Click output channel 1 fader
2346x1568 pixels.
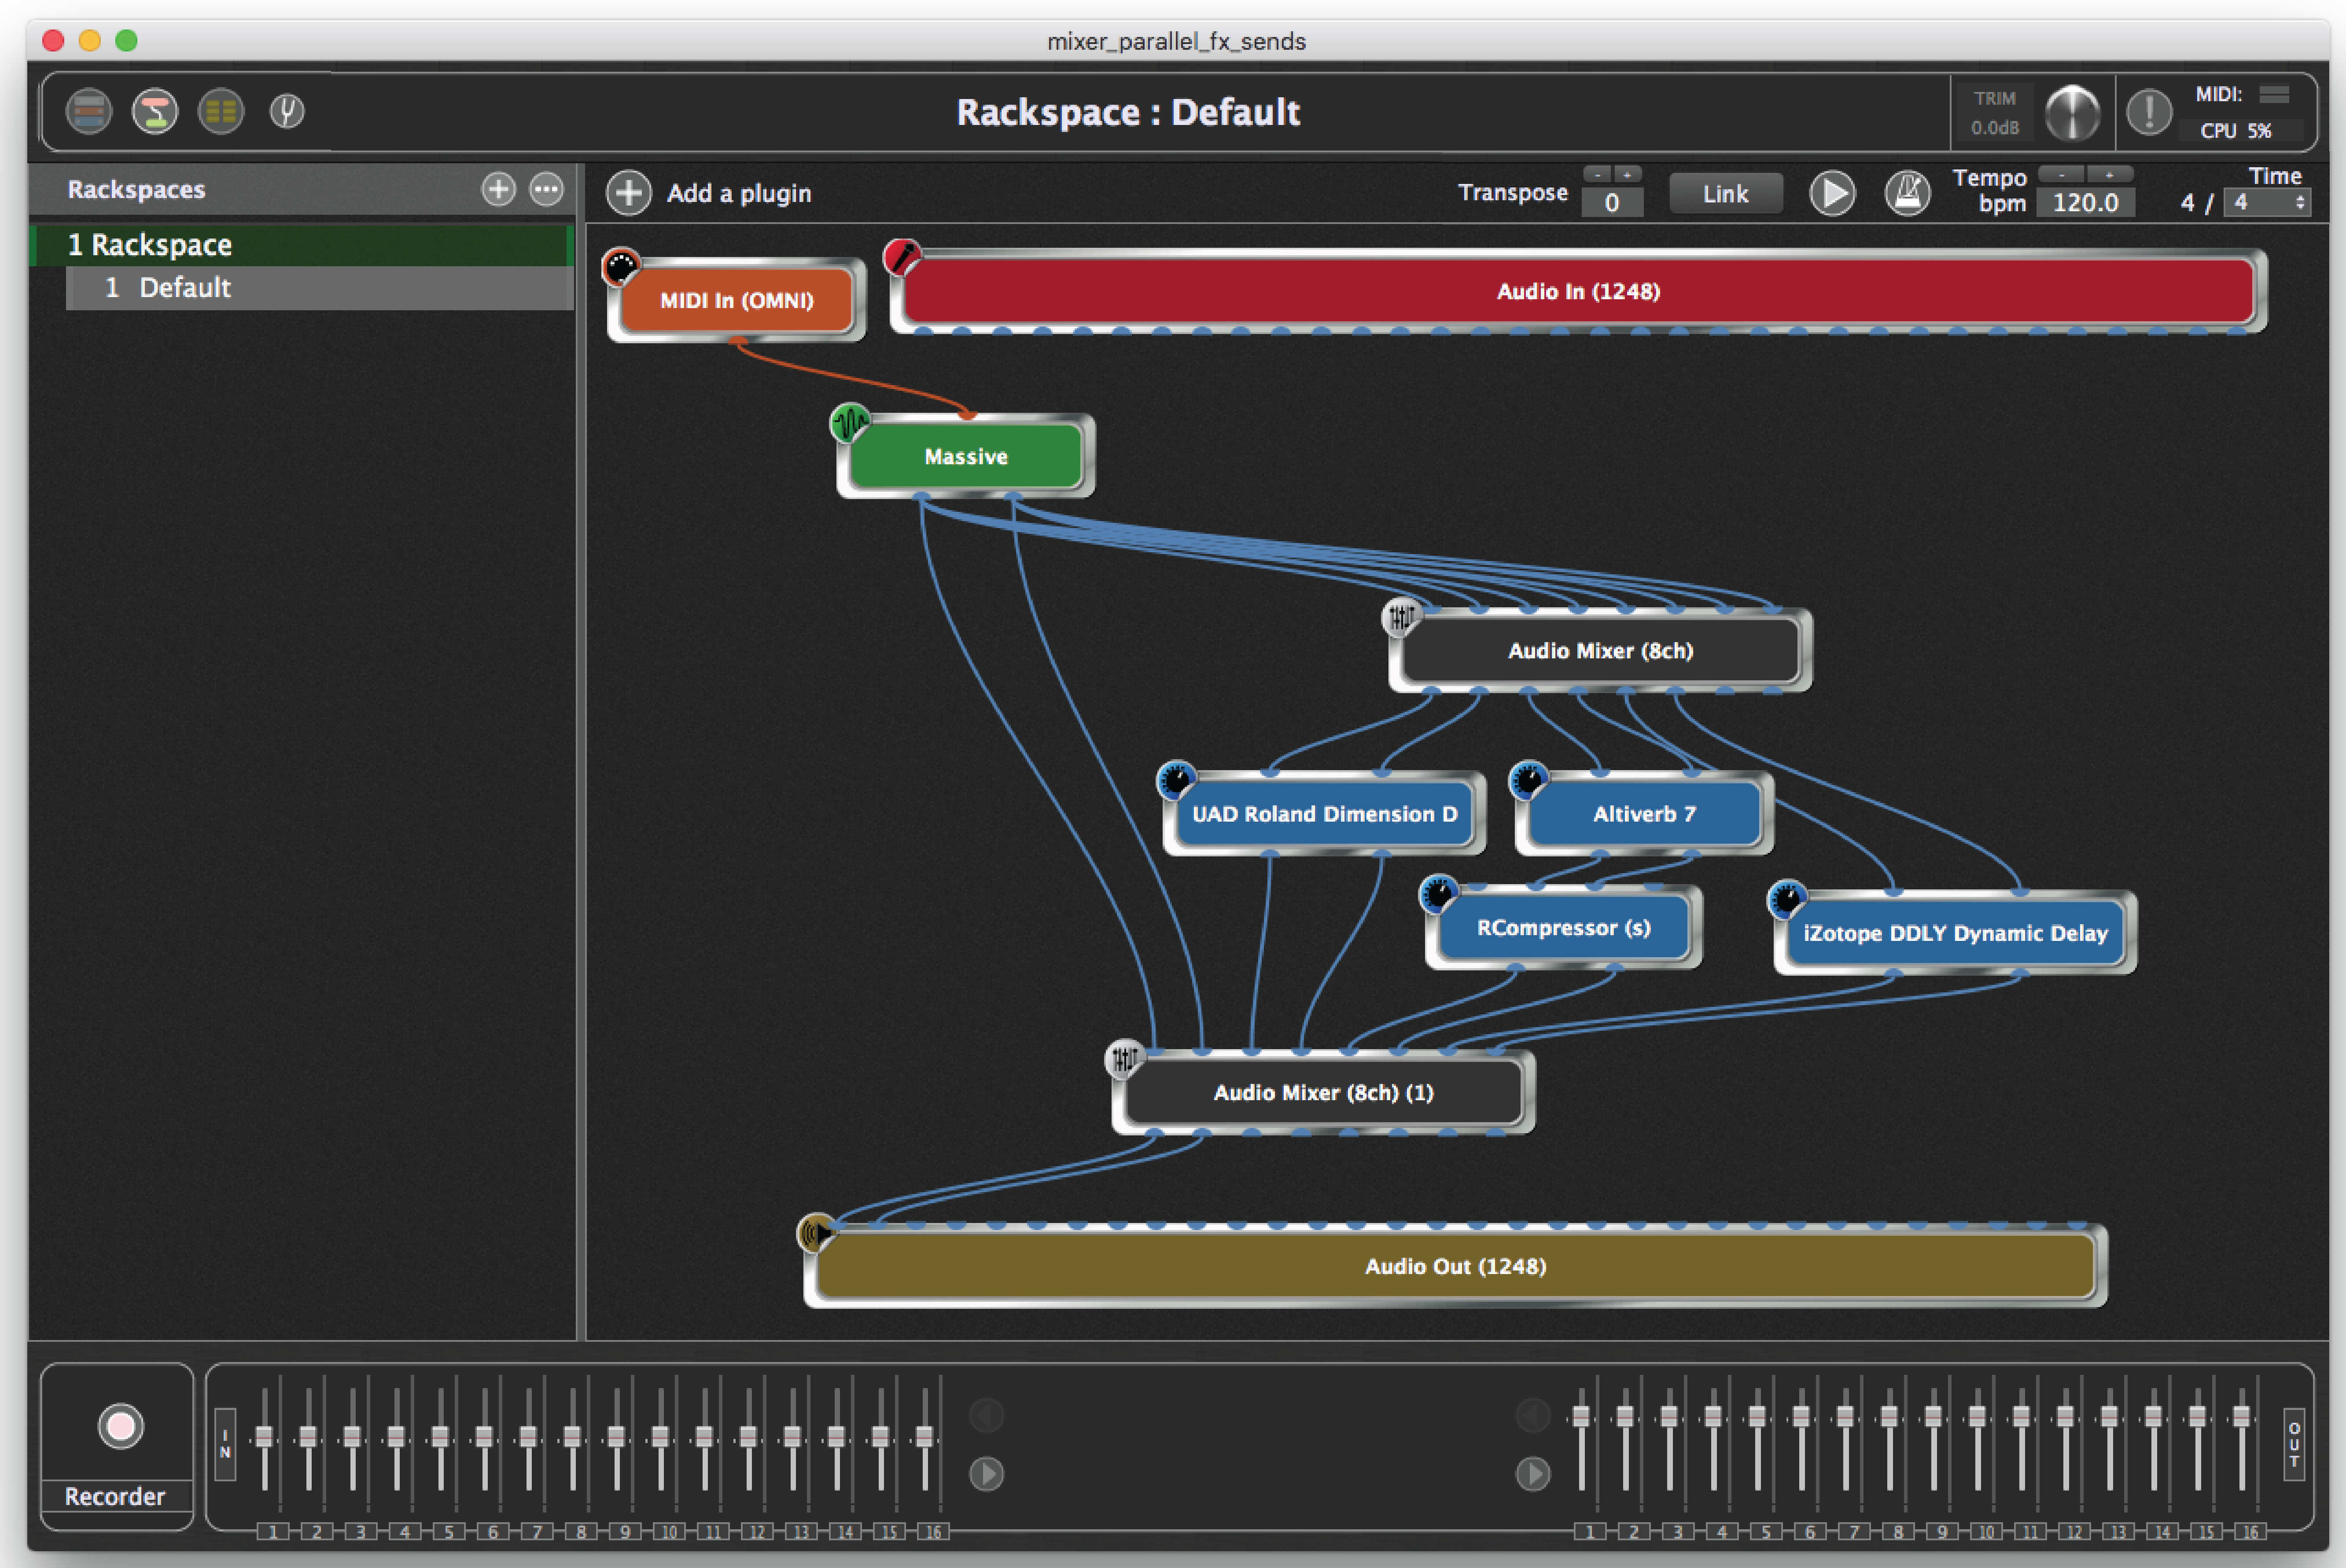(1582, 1417)
